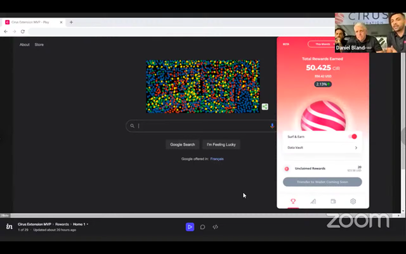This screenshot has height=254, width=406.
Task: Open the This Month period dropdown
Action: coord(322,44)
